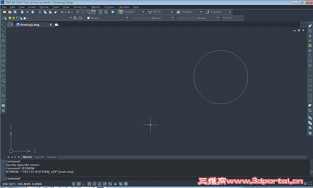
Task: Expand the undo history arrow
Action: pyautogui.click(x=65, y=12)
